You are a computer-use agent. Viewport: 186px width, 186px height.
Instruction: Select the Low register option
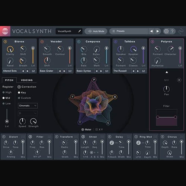tap(7, 103)
